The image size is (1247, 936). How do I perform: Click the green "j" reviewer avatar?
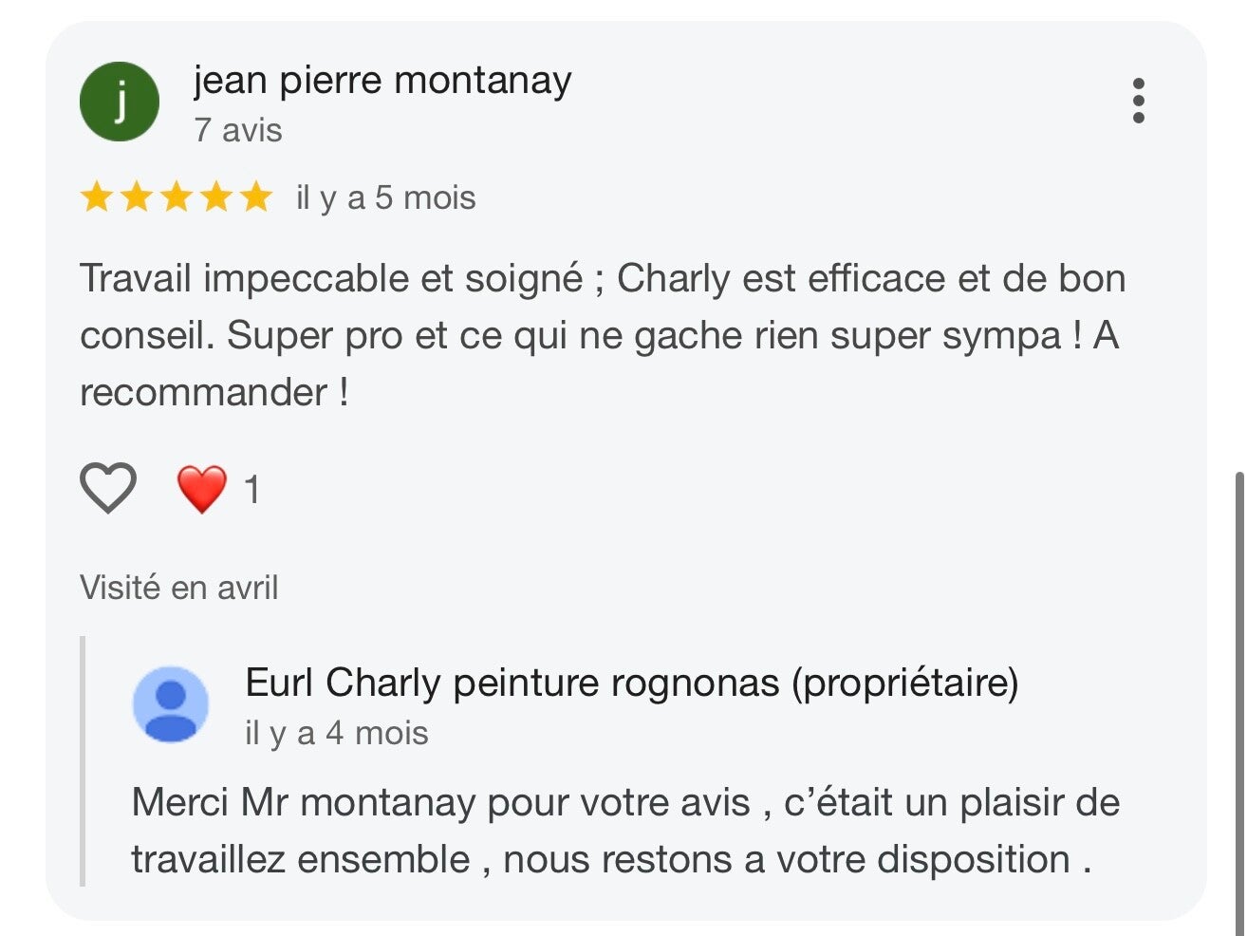click(x=120, y=102)
